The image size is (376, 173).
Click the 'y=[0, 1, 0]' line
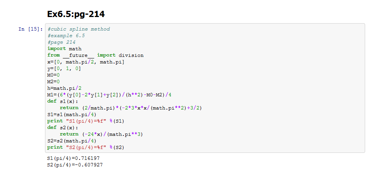tap(64, 69)
